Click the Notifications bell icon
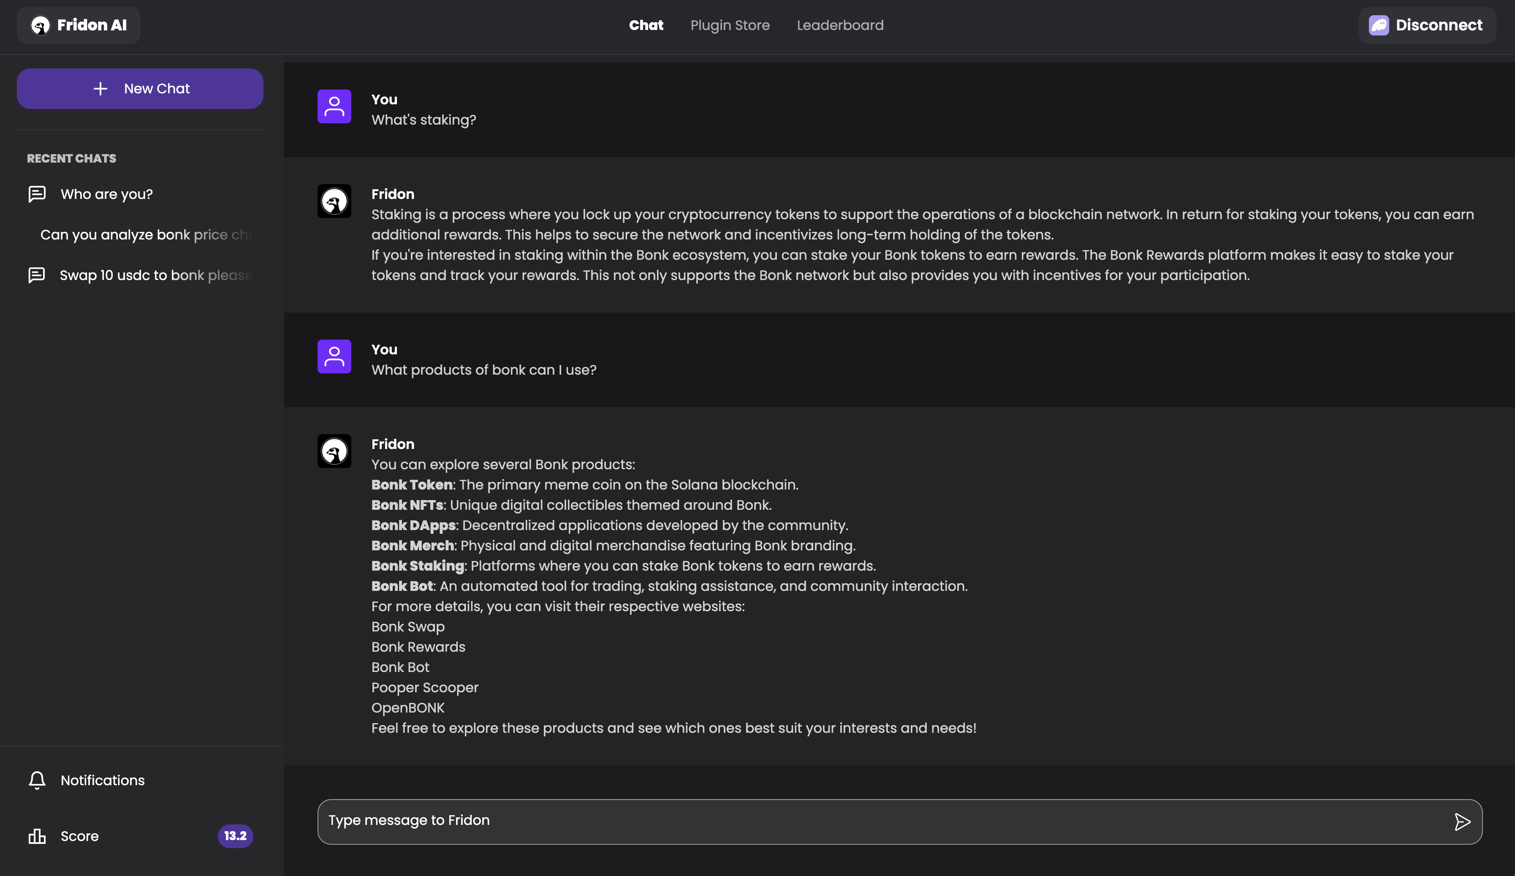Viewport: 1515px width, 876px height. pyautogui.click(x=35, y=781)
